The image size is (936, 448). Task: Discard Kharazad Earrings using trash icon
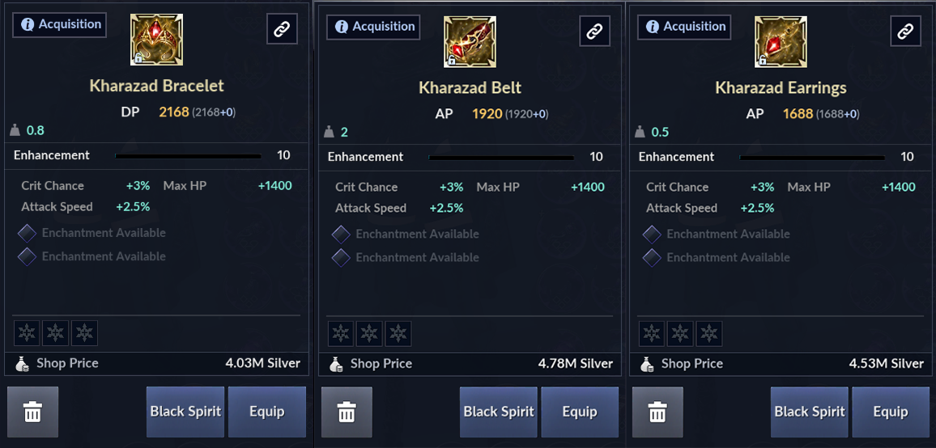657,413
